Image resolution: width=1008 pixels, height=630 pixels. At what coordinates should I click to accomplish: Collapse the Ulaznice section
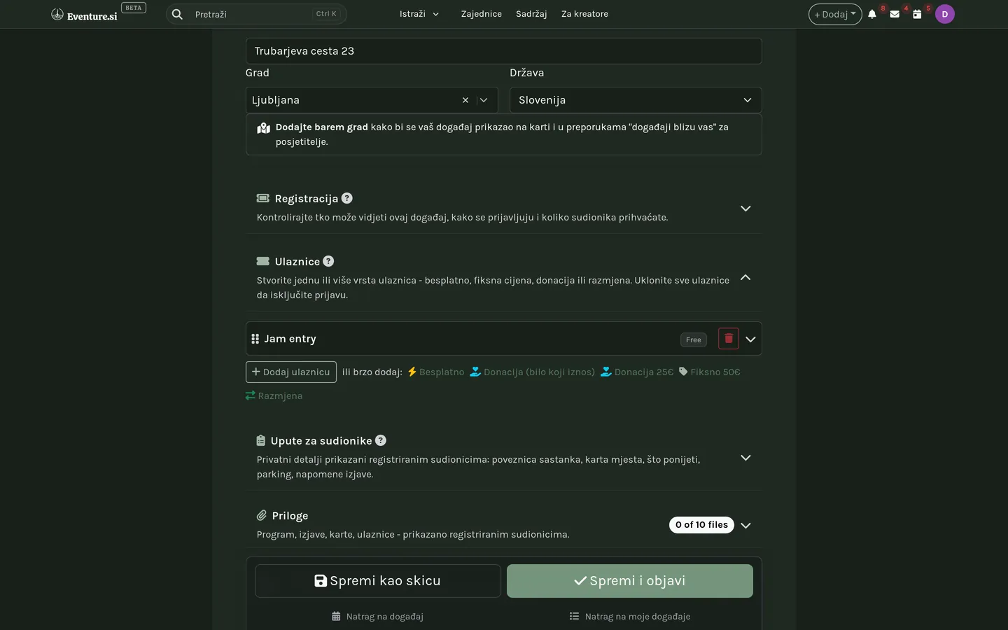(x=745, y=278)
